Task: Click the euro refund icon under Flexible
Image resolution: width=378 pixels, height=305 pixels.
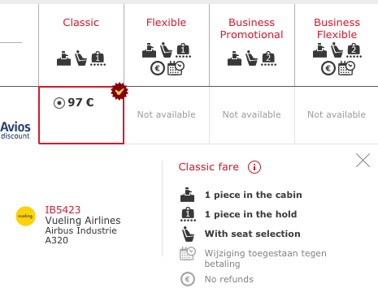Action: pos(158,68)
